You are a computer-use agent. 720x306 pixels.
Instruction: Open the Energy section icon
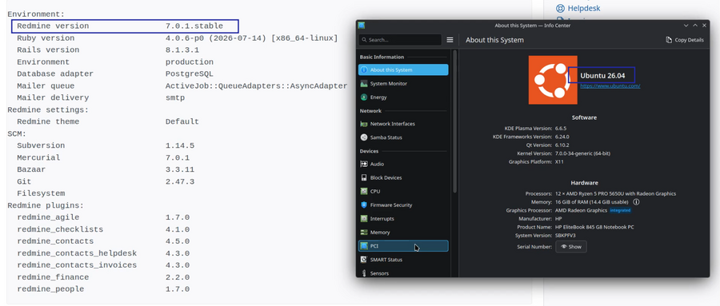(x=364, y=97)
